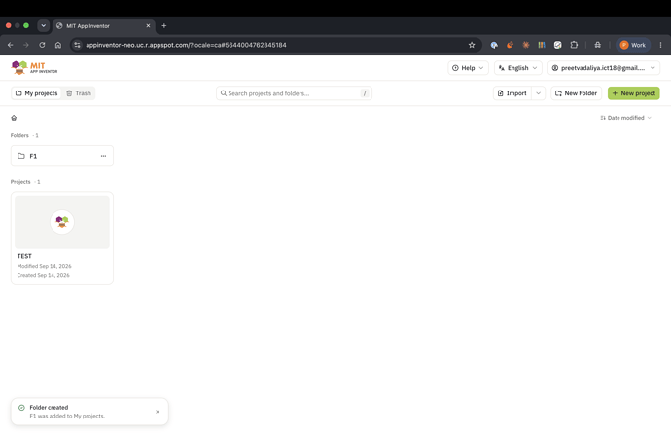Click the home breadcrumb icon
Screen dimensions: 671x436
click(14, 118)
